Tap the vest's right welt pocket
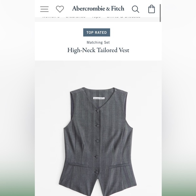The image size is (196, 196). click(119, 166)
